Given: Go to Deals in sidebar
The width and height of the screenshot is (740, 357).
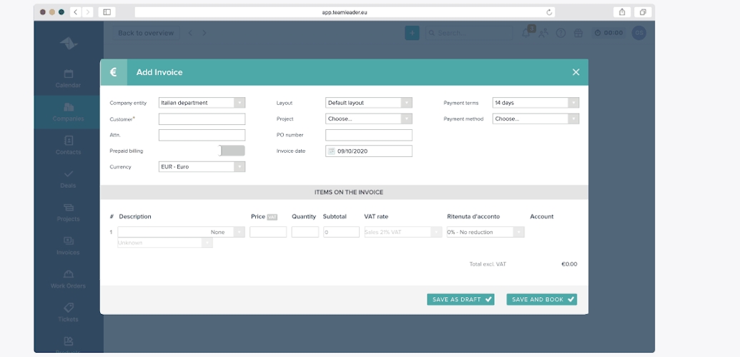Looking at the screenshot, I should pos(69,178).
